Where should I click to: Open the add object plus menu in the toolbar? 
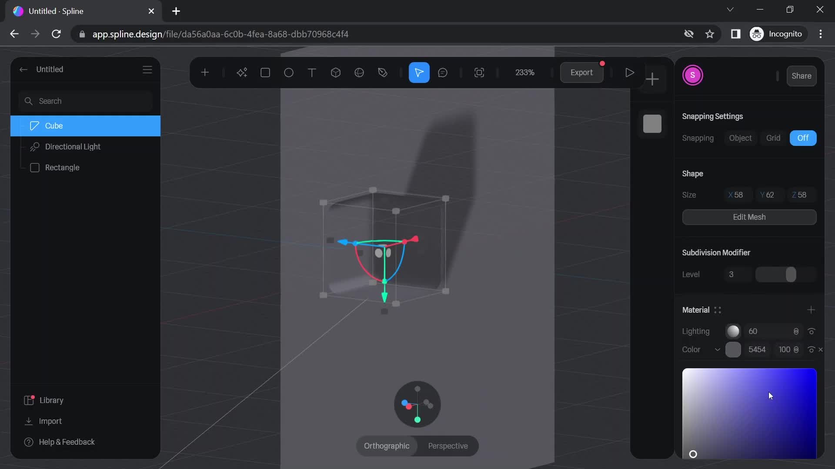205,73
